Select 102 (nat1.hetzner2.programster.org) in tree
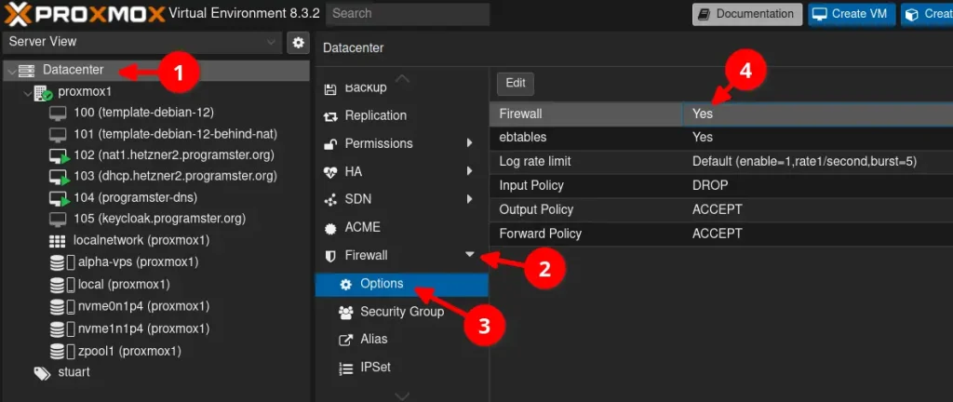Image resolution: width=953 pixels, height=402 pixels. 174,154
